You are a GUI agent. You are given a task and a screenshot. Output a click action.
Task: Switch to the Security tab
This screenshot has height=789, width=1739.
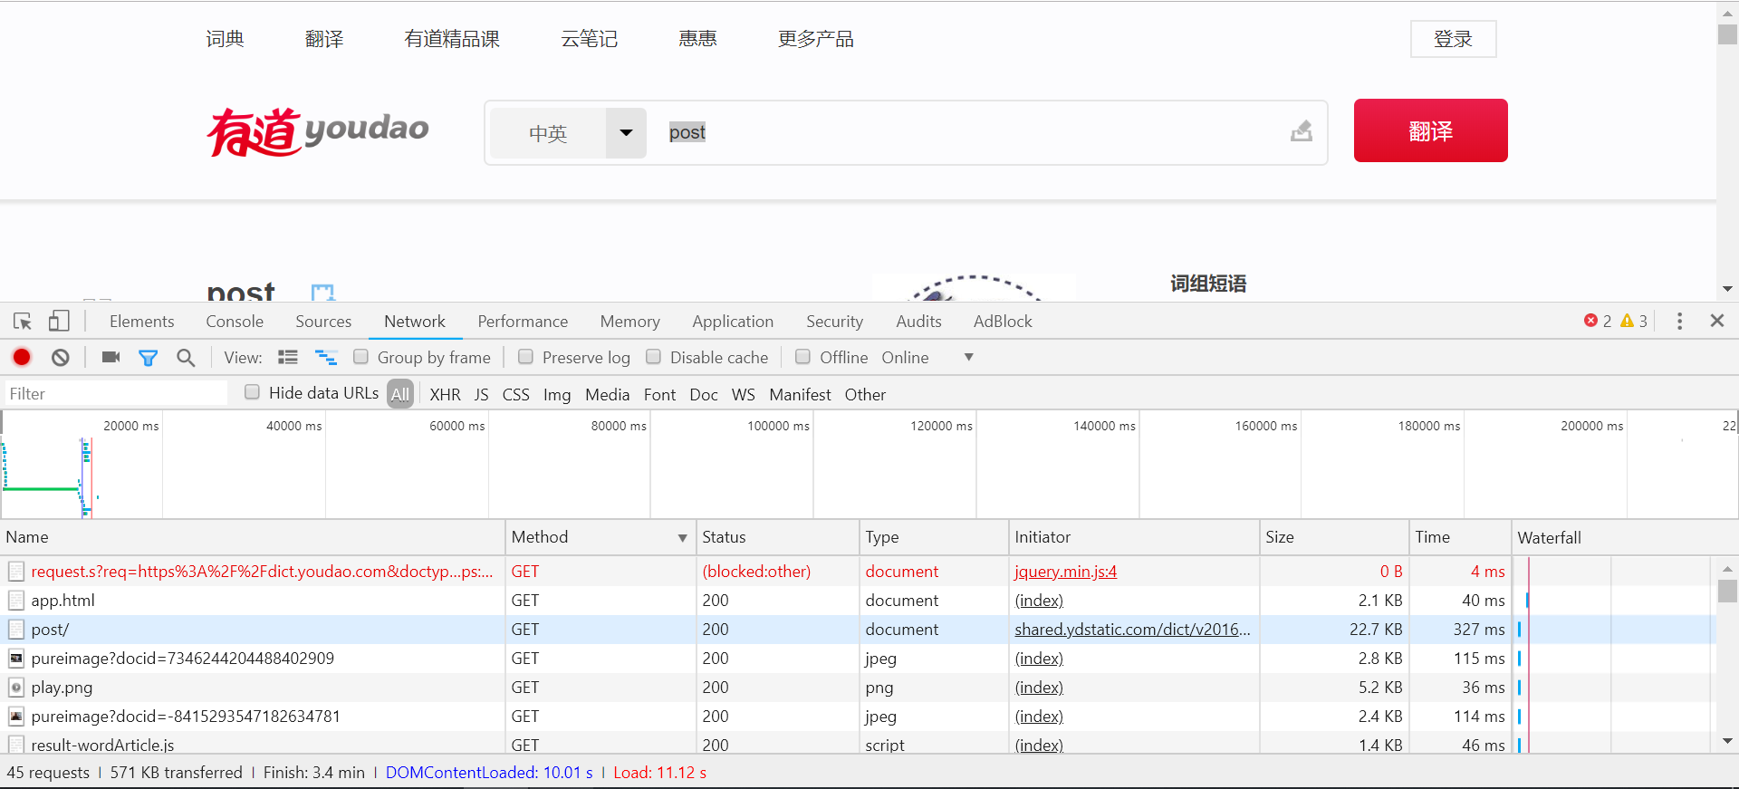point(834,322)
